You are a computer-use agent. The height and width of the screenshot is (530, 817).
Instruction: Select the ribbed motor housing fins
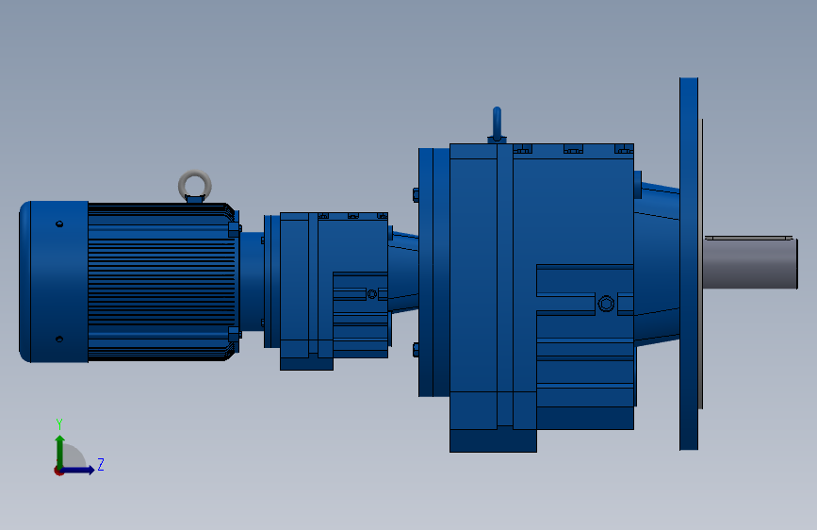coord(161,282)
